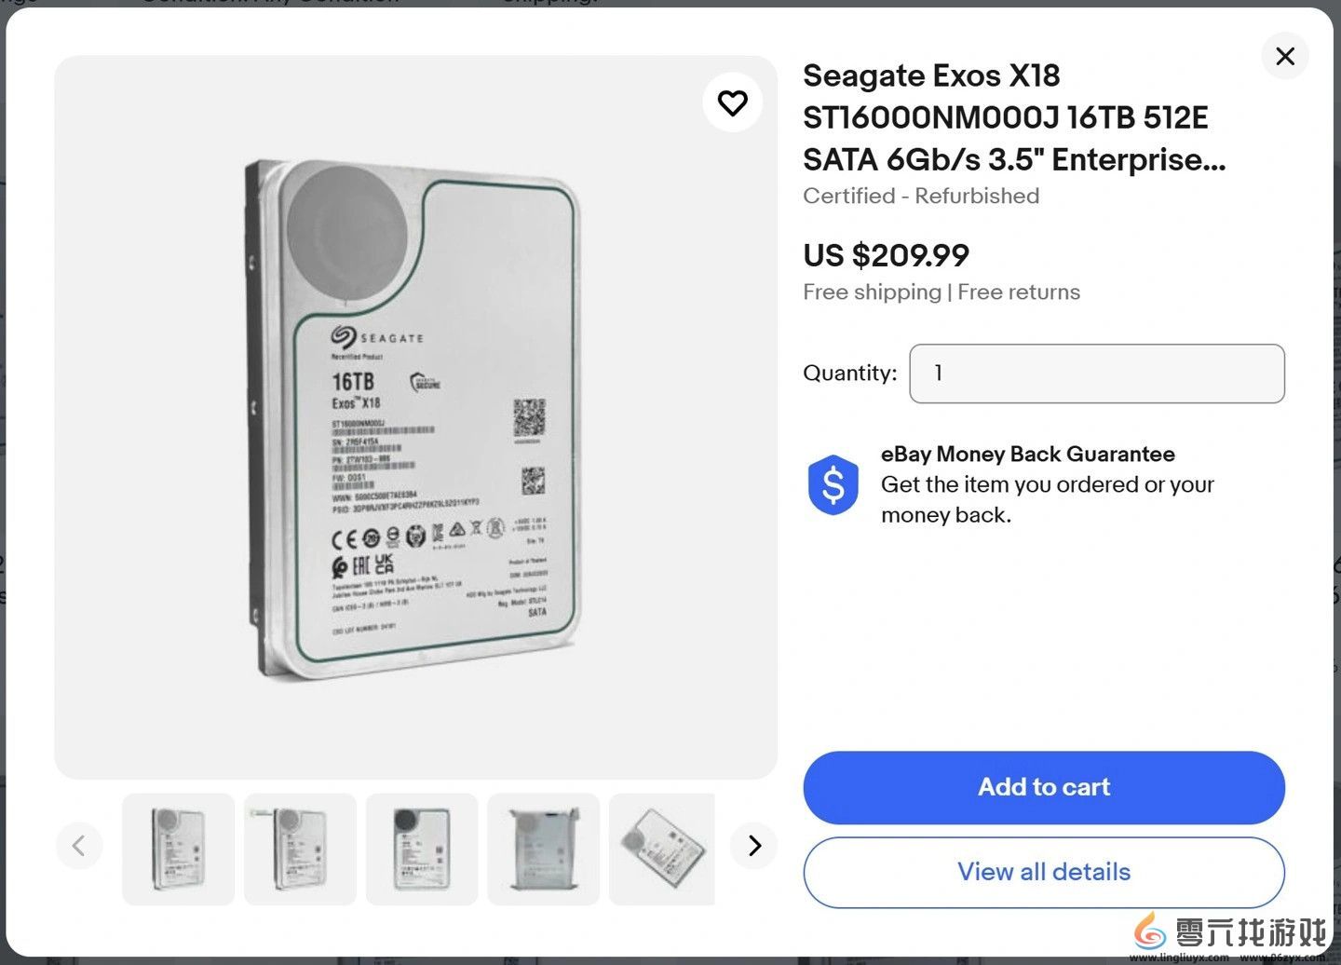Click the US $209.99 price
The height and width of the screenshot is (965, 1341).
click(x=886, y=255)
